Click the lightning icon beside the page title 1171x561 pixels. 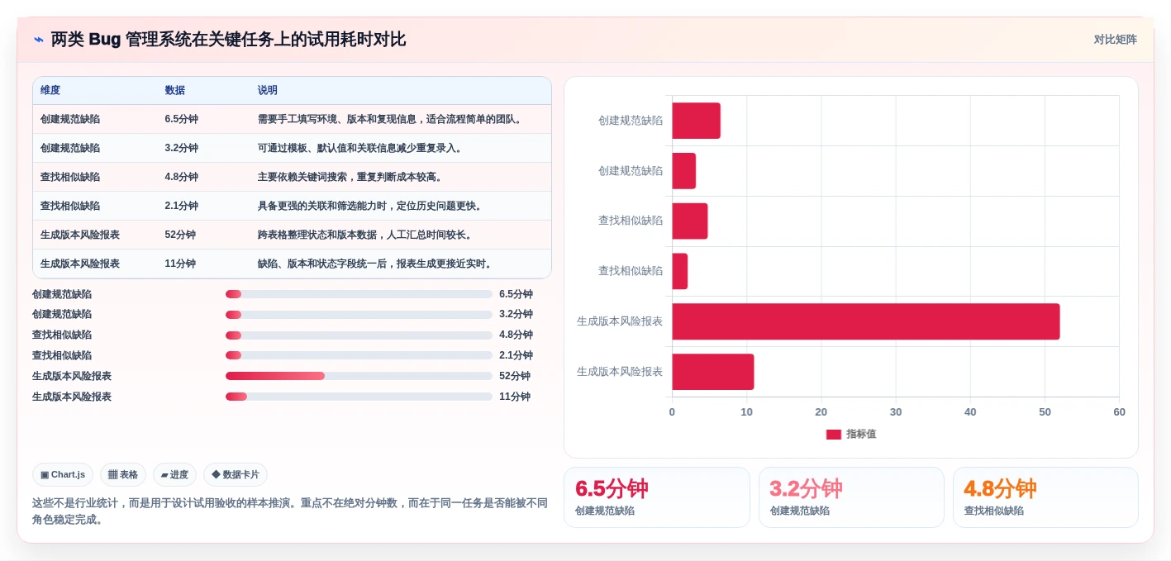pyautogui.click(x=39, y=40)
